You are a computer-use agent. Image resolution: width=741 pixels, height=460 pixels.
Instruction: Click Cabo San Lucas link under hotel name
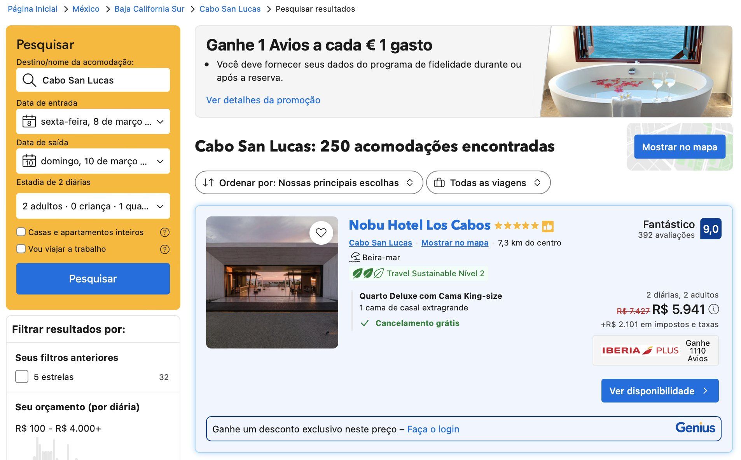point(380,243)
